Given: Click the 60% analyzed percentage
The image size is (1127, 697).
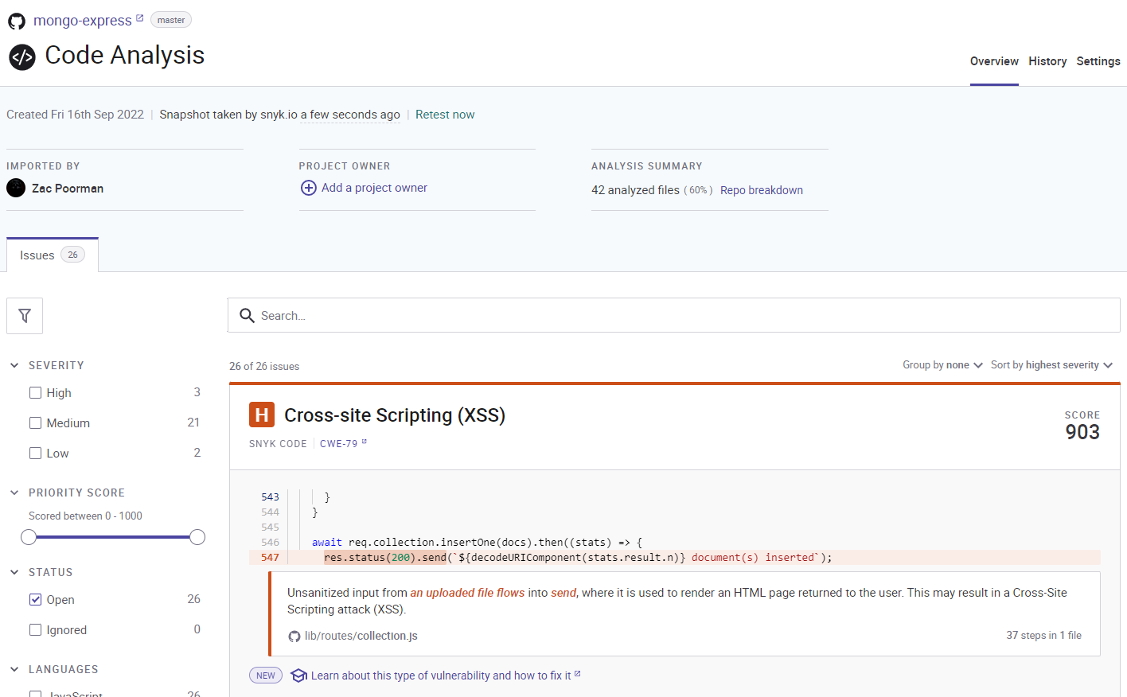Looking at the screenshot, I should point(698,190).
